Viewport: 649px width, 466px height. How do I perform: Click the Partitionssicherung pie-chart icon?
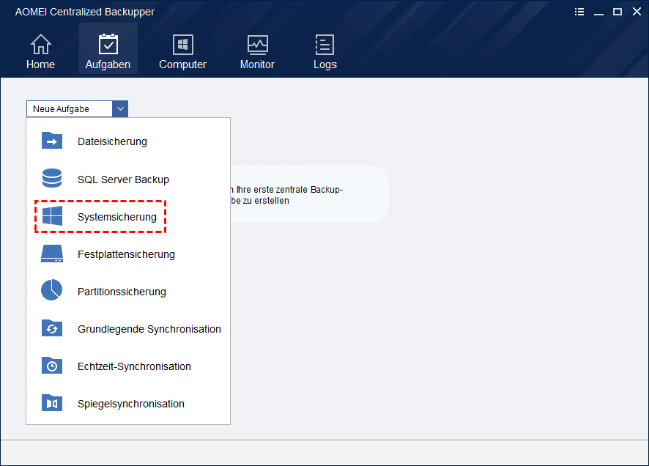pyautogui.click(x=52, y=290)
